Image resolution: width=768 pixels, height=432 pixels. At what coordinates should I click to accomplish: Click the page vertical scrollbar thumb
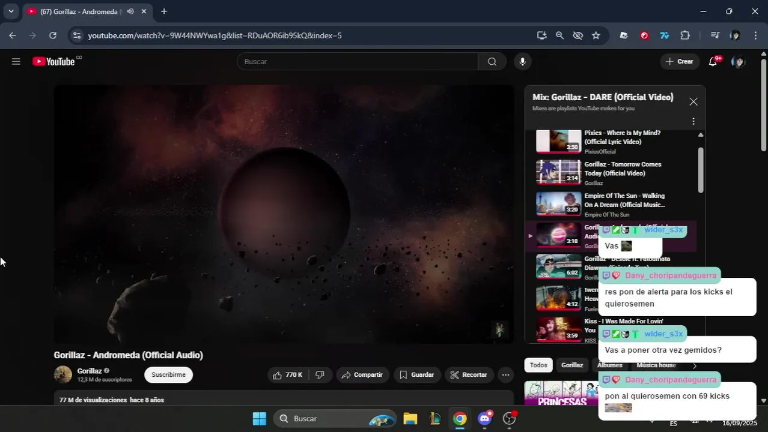click(764, 105)
